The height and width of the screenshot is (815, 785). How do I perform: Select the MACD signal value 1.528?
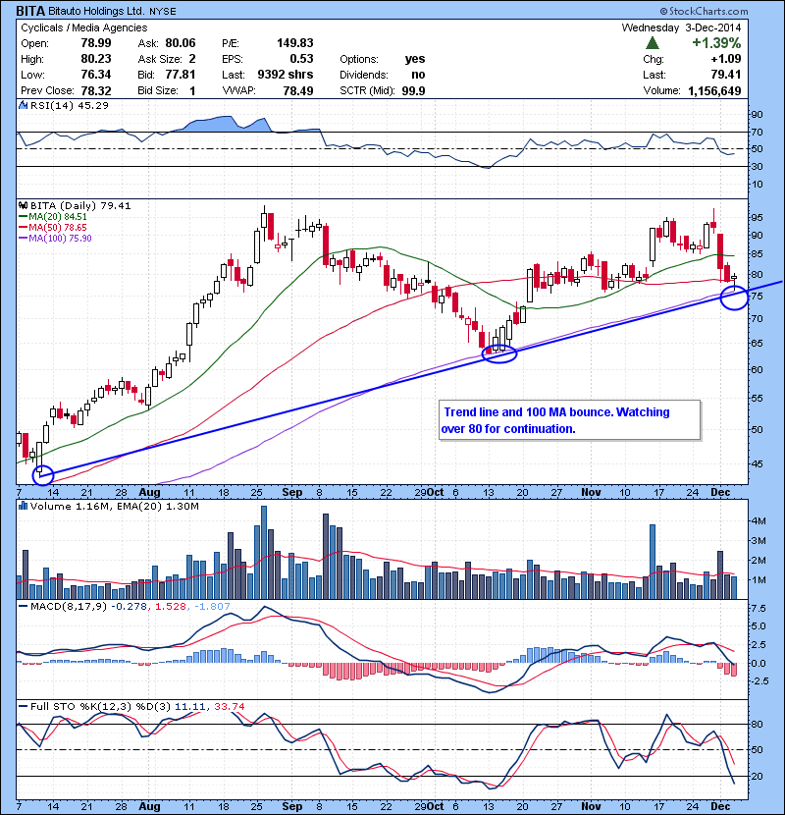171,606
